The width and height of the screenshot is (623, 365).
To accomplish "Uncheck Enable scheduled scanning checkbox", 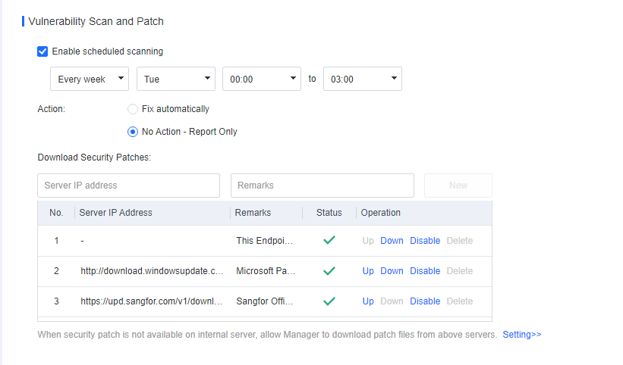I will click(x=43, y=51).
